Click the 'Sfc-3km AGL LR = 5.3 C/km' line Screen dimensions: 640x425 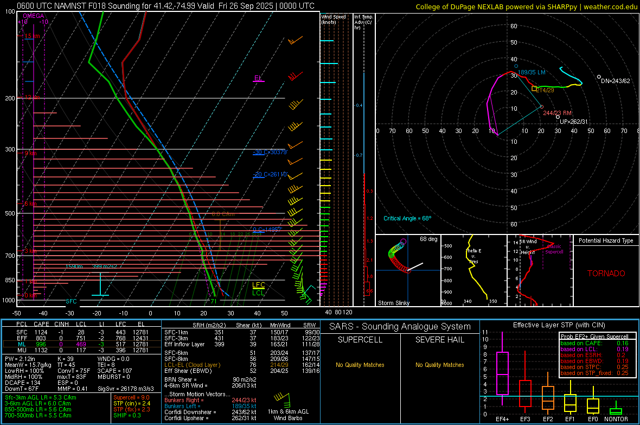click(x=41, y=397)
